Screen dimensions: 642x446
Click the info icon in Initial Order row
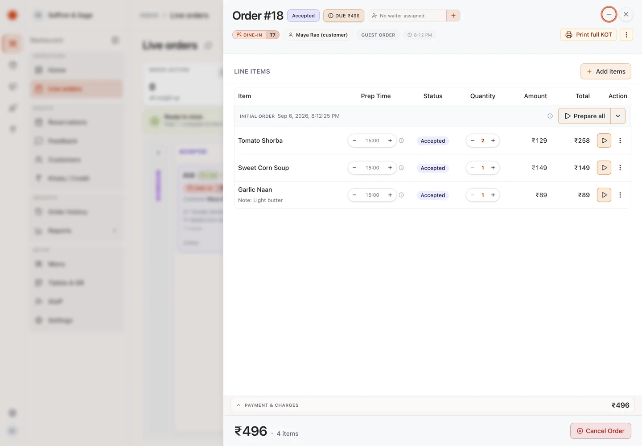(550, 116)
